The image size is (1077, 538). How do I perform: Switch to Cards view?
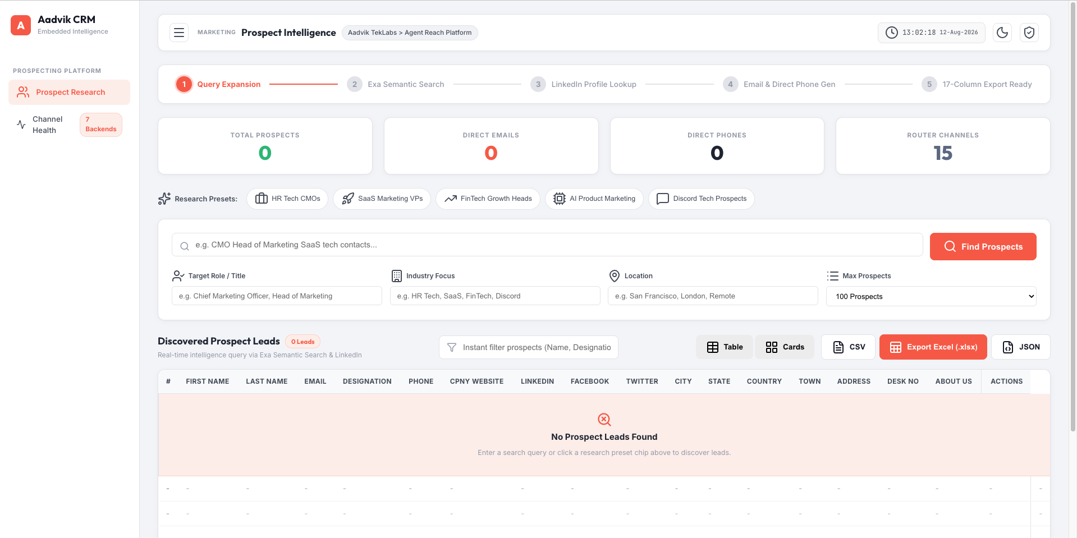tap(785, 347)
